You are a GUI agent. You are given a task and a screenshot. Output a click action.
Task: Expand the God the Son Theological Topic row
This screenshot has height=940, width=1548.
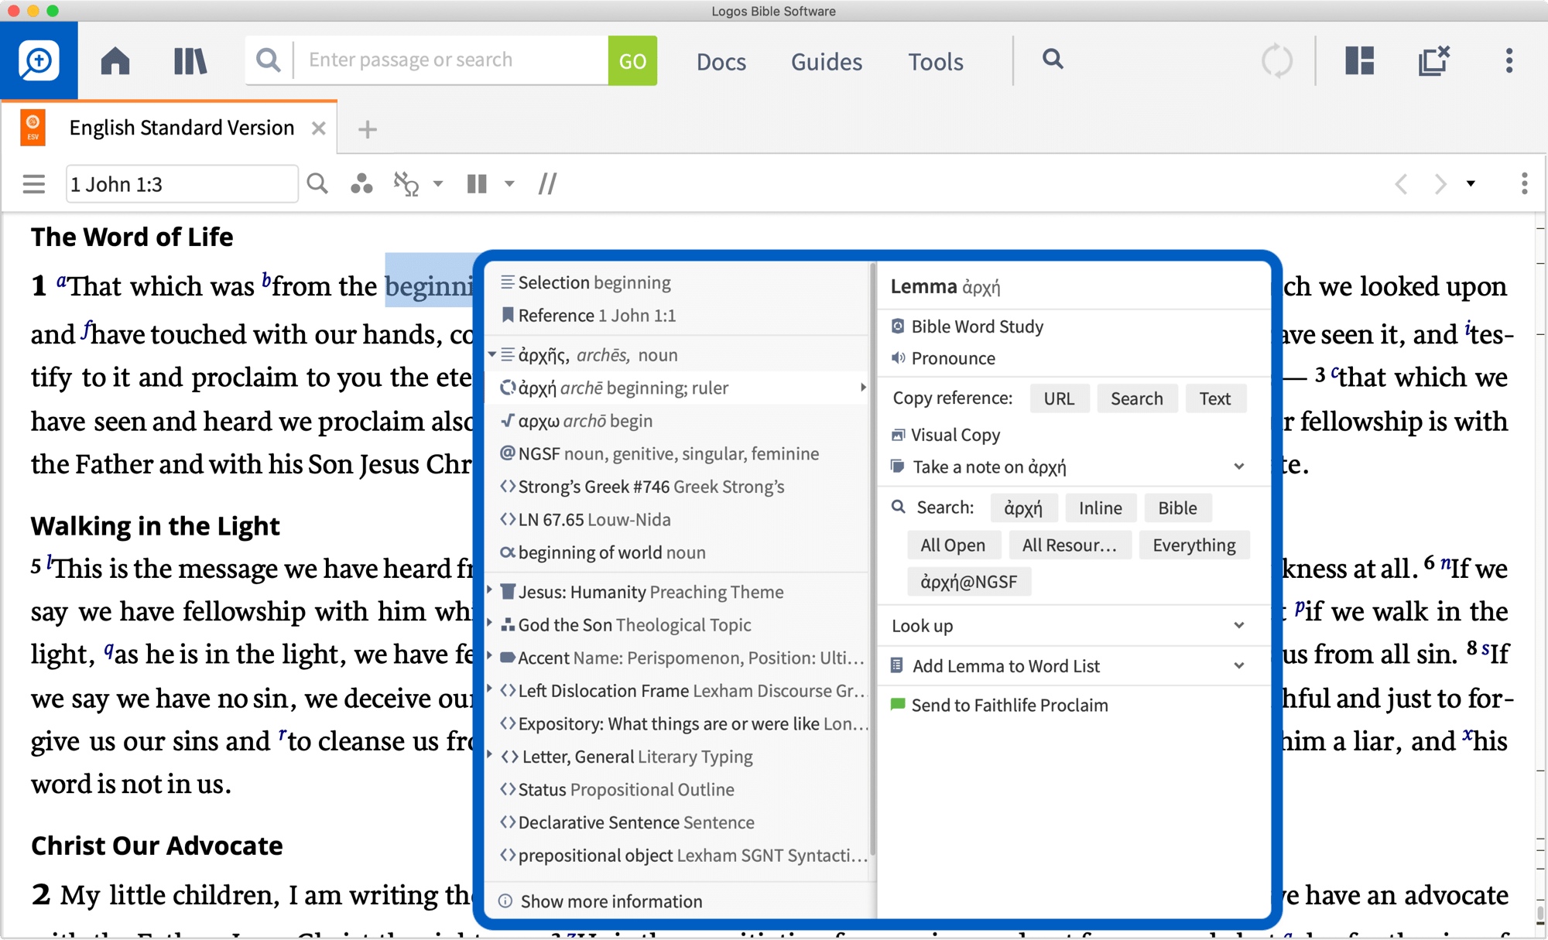pyautogui.click(x=490, y=623)
